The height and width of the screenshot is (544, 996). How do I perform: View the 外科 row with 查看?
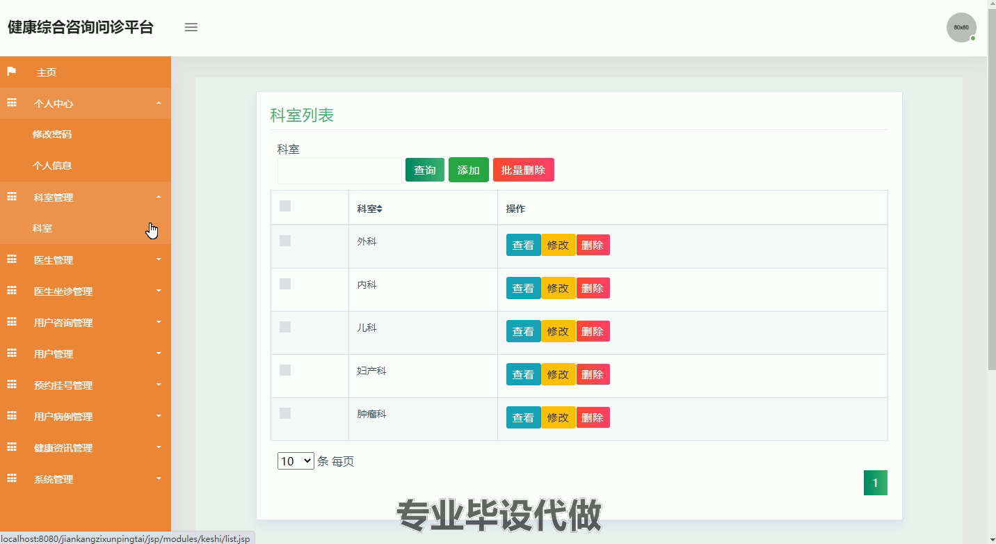point(523,245)
